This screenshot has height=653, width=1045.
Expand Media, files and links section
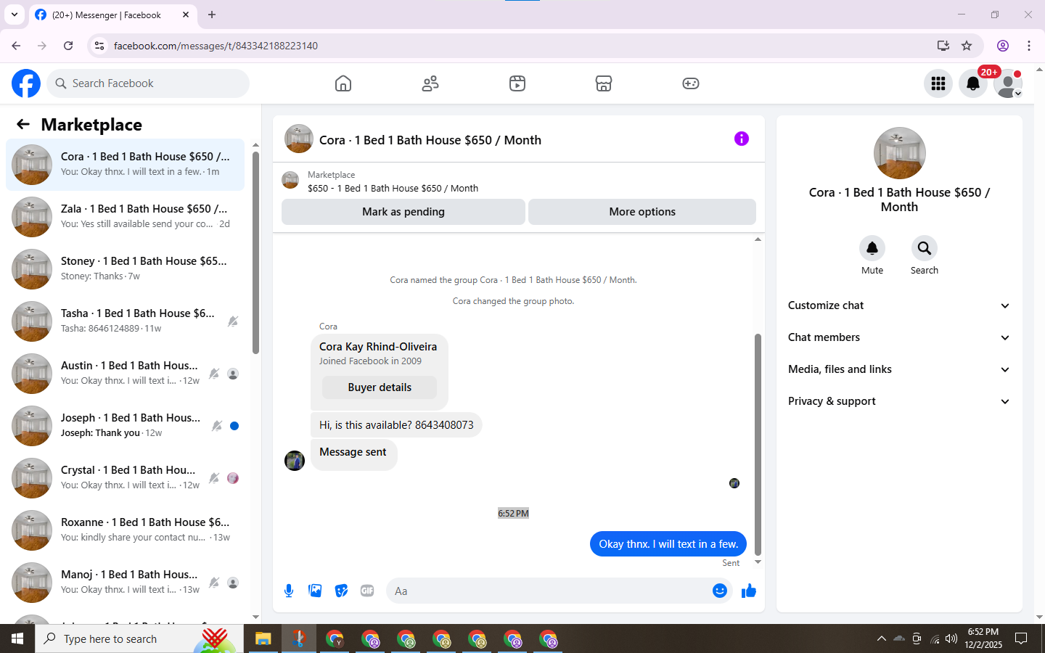tap(899, 369)
